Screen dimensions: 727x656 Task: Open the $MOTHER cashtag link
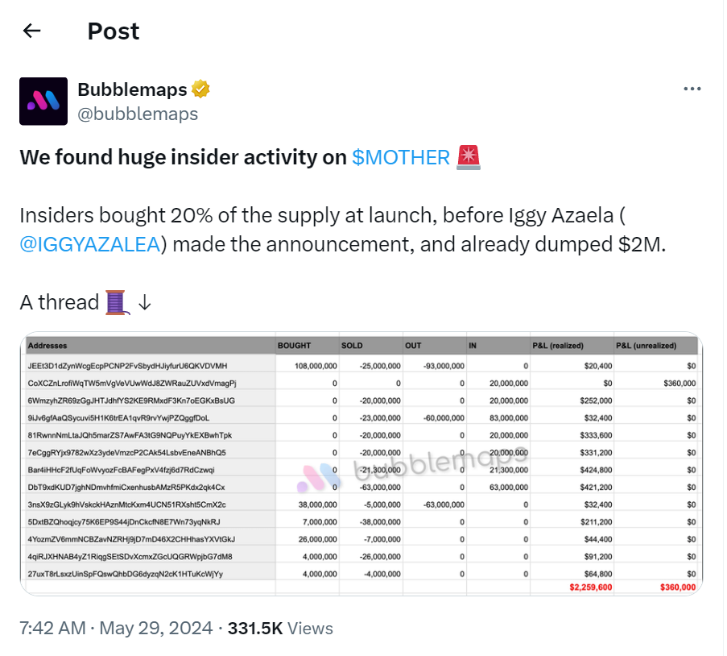(x=401, y=157)
